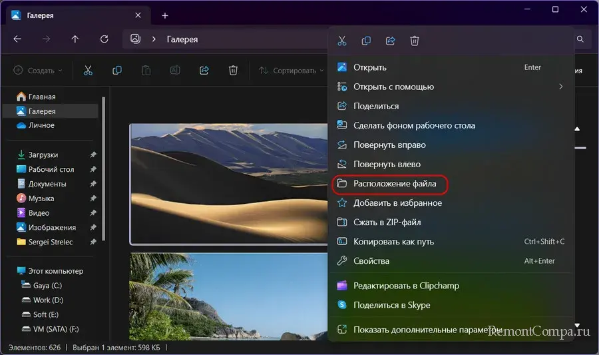Choose Повернуть вправо from context menu
The height and width of the screenshot is (355, 599).
point(389,145)
